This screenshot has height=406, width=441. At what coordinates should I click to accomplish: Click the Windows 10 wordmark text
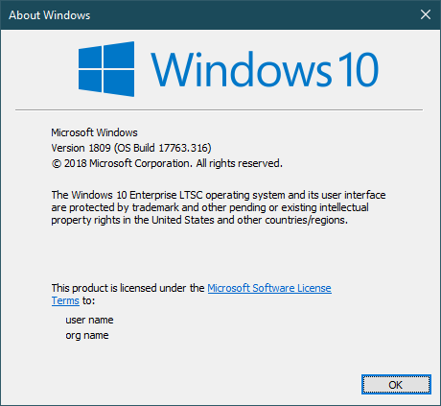(265, 69)
